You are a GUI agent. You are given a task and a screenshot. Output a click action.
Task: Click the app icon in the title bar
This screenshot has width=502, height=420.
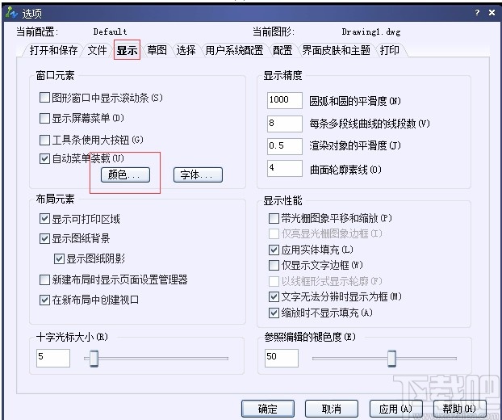11,12
